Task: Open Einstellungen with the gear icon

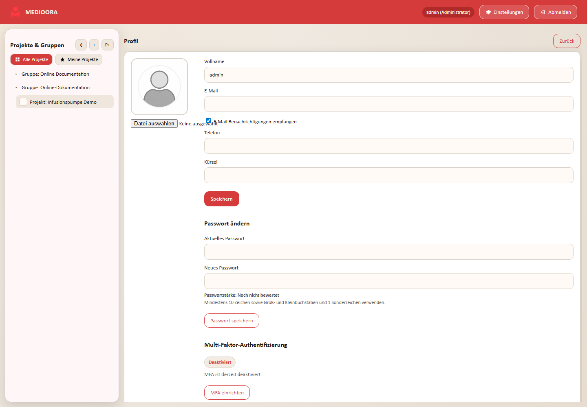Action: 488,12
